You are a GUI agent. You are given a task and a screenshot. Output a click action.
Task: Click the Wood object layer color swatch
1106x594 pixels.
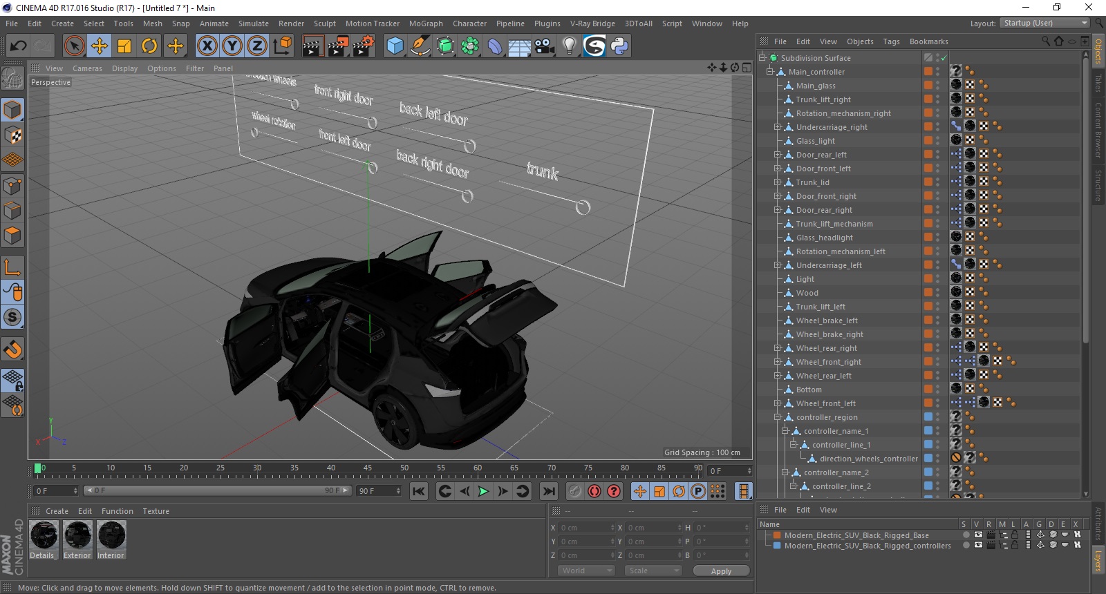(x=928, y=292)
